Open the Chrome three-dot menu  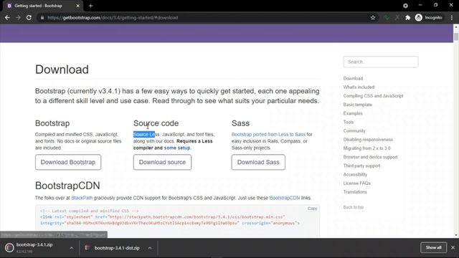tap(452, 17)
